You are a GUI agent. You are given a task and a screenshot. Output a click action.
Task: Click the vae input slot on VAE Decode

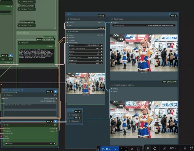(x=68, y=25)
